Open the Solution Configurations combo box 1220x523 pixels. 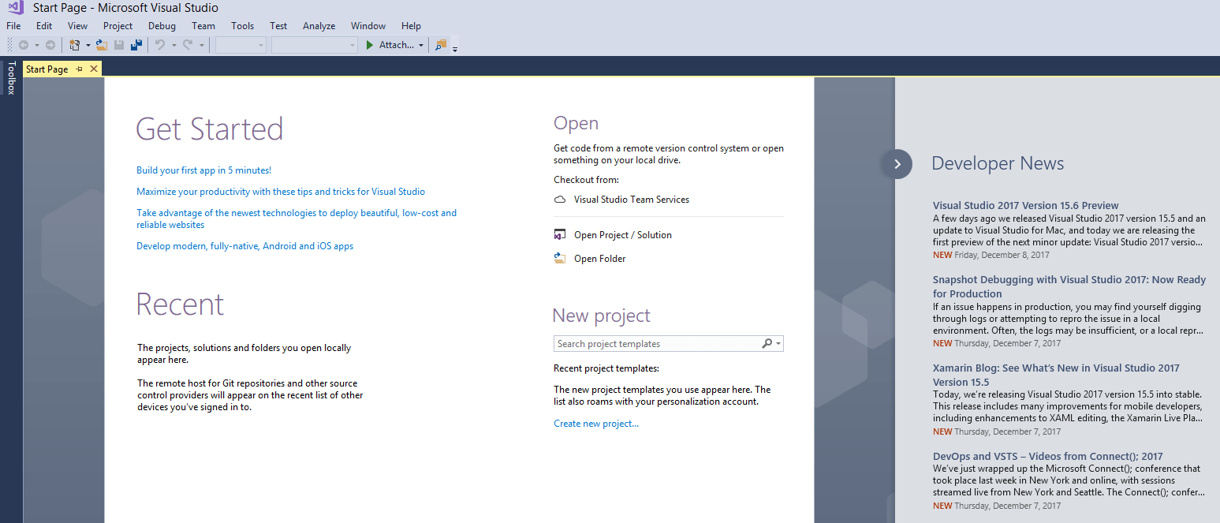(x=241, y=45)
